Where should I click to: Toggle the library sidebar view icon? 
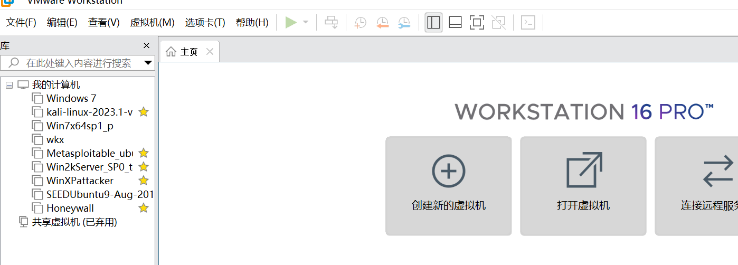pos(433,23)
